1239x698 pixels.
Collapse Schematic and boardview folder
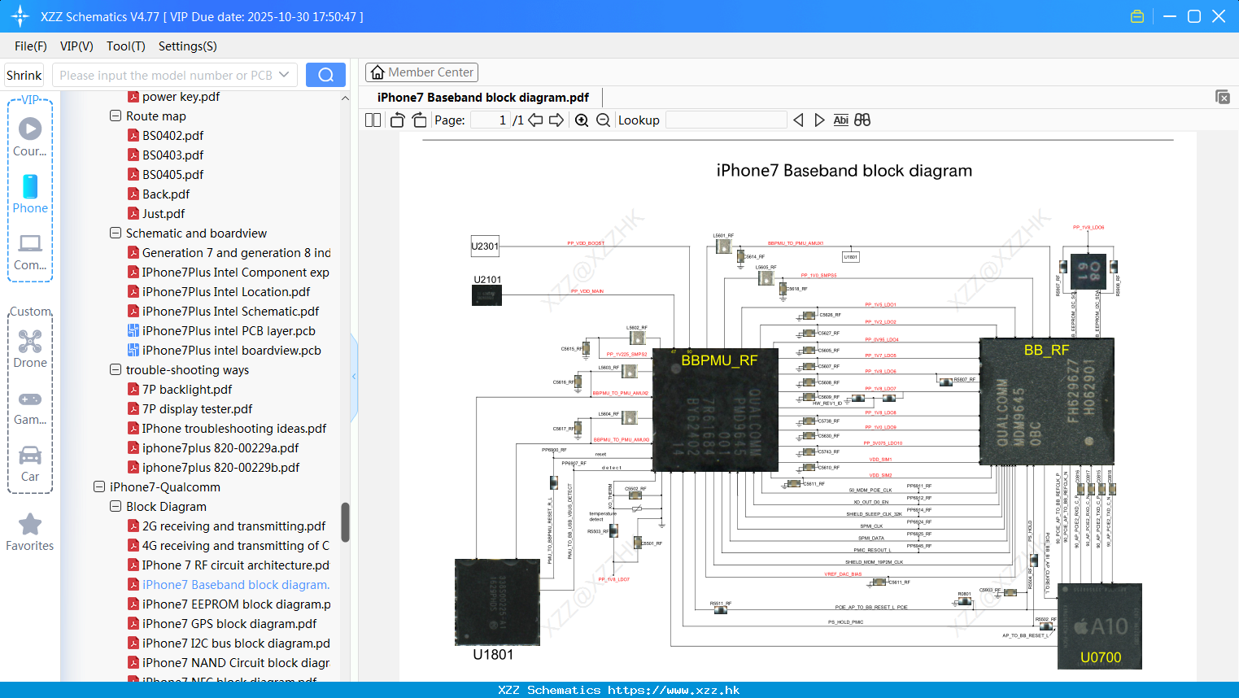point(116,233)
